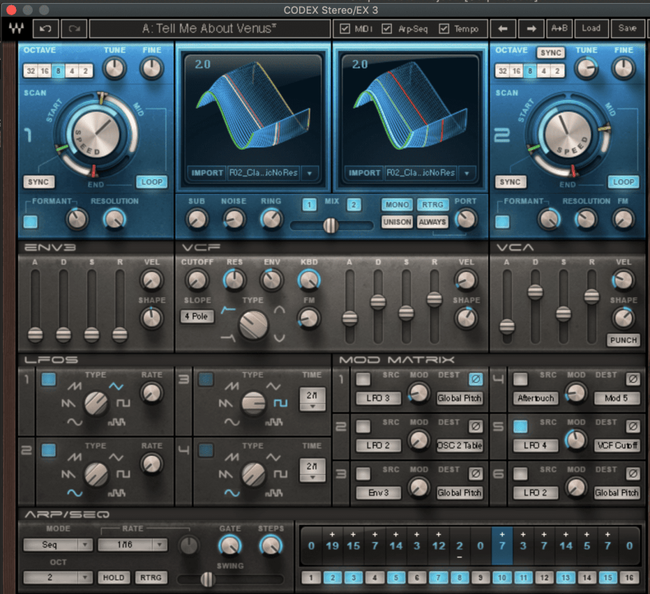Toggle the MIDI checkbox
This screenshot has height=594, width=650.
pos(345,29)
